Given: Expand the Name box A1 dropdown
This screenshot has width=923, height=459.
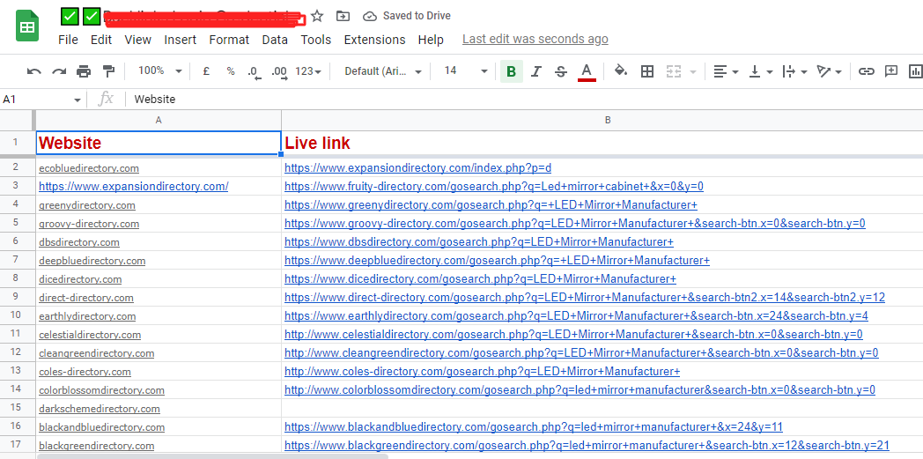Looking at the screenshot, I should 78,100.
